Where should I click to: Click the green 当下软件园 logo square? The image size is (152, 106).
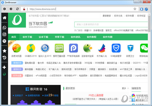pyautogui.click(x=17, y=20)
